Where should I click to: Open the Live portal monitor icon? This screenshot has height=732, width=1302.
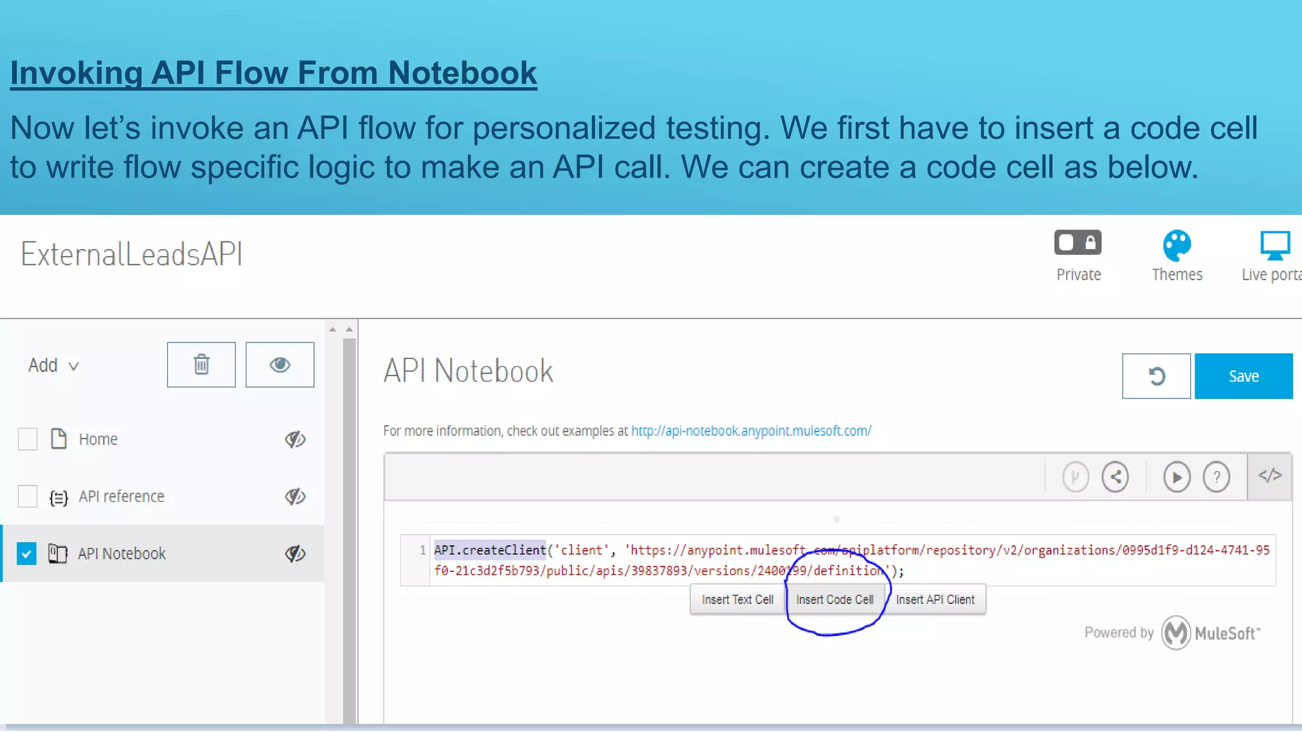pyautogui.click(x=1275, y=245)
